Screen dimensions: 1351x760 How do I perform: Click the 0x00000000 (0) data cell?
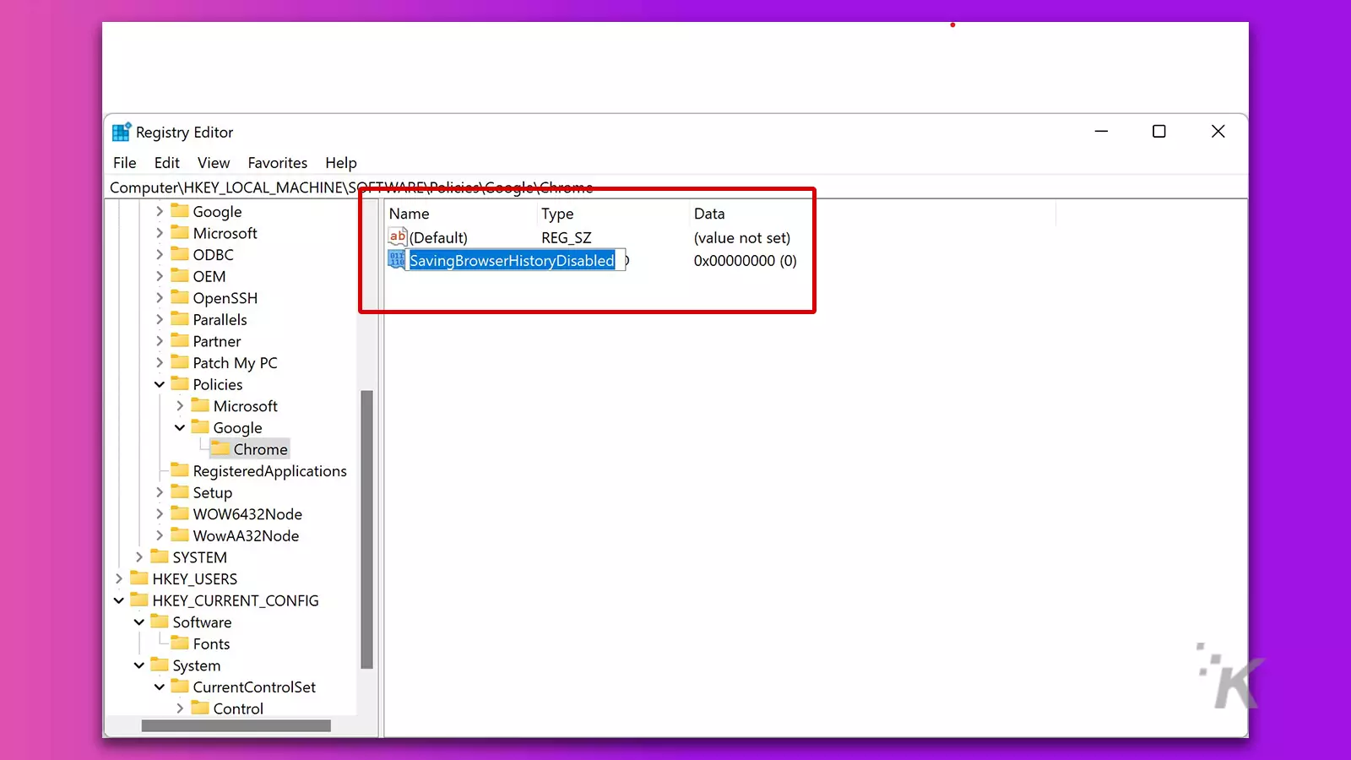coord(745,261)
